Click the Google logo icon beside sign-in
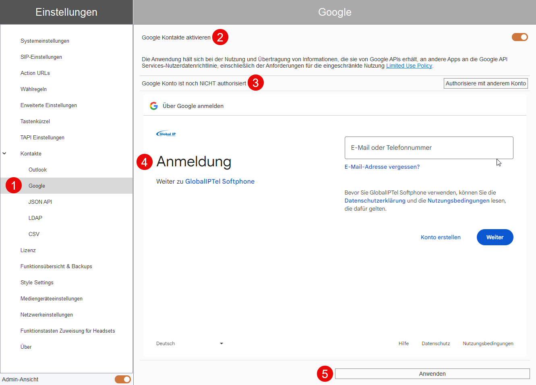The height and width of the screenshot is (385, 536). pyautogui.click(x=154, y=106)
